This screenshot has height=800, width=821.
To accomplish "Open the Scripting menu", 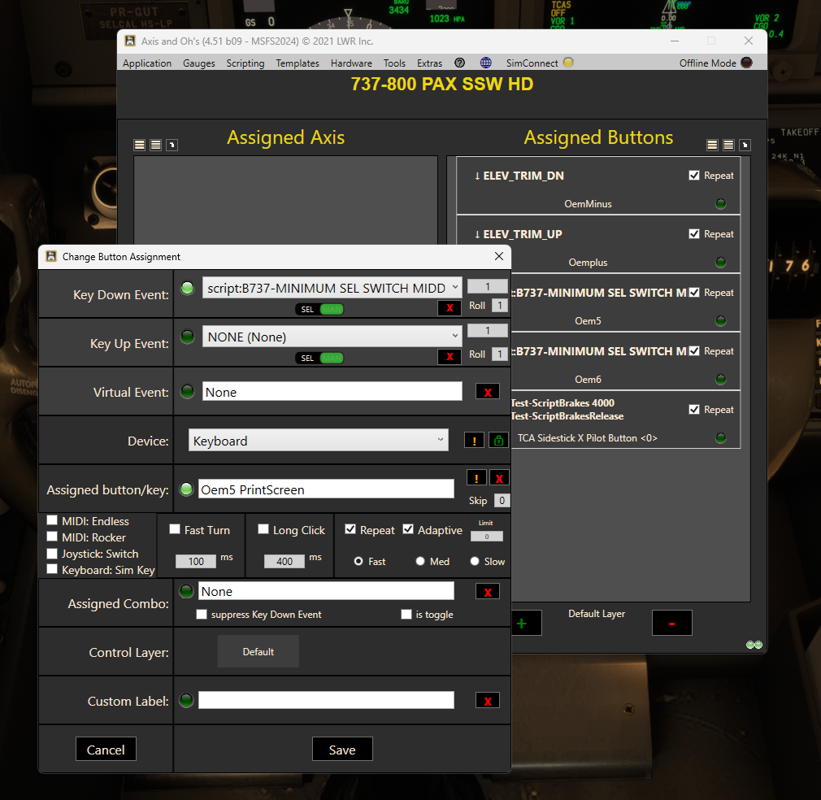I will point(245,63).
